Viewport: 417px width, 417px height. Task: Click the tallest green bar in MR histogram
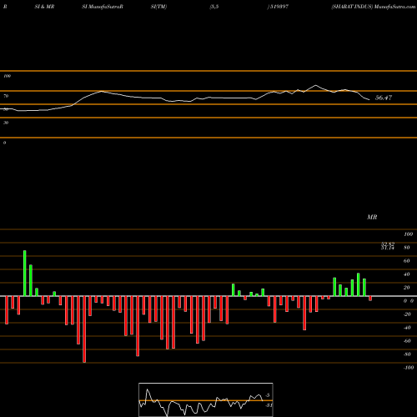(x=25, y=274)
